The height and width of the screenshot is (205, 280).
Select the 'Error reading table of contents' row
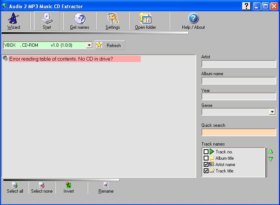(74, 59)
